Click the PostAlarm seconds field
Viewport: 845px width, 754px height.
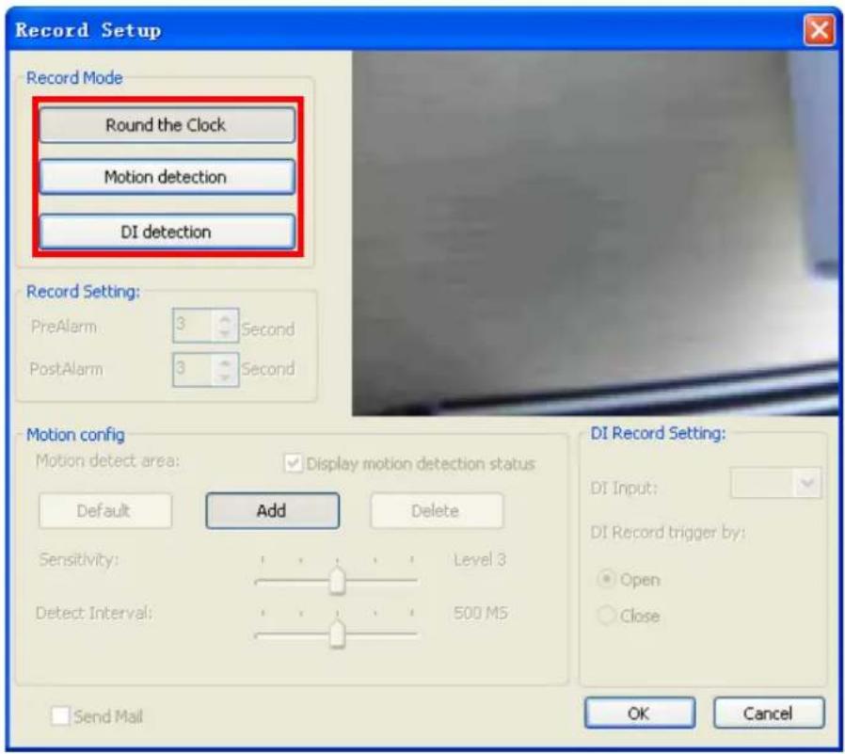point(193,369)
